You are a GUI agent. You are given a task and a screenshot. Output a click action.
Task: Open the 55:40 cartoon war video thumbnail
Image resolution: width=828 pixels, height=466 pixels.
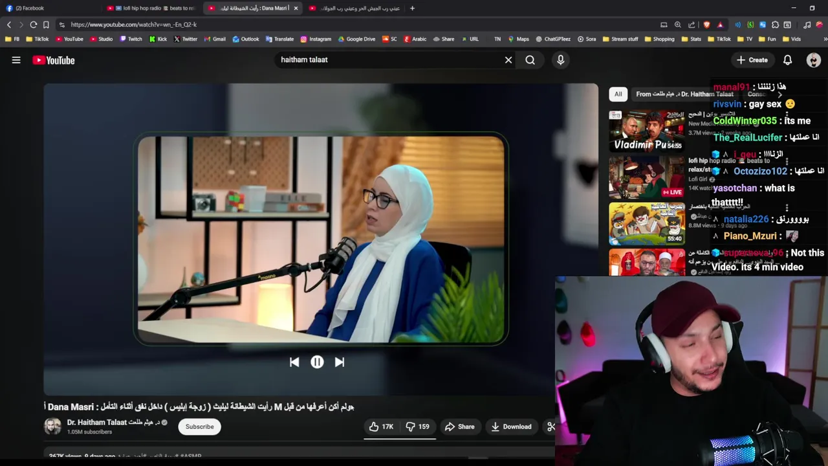647,224
